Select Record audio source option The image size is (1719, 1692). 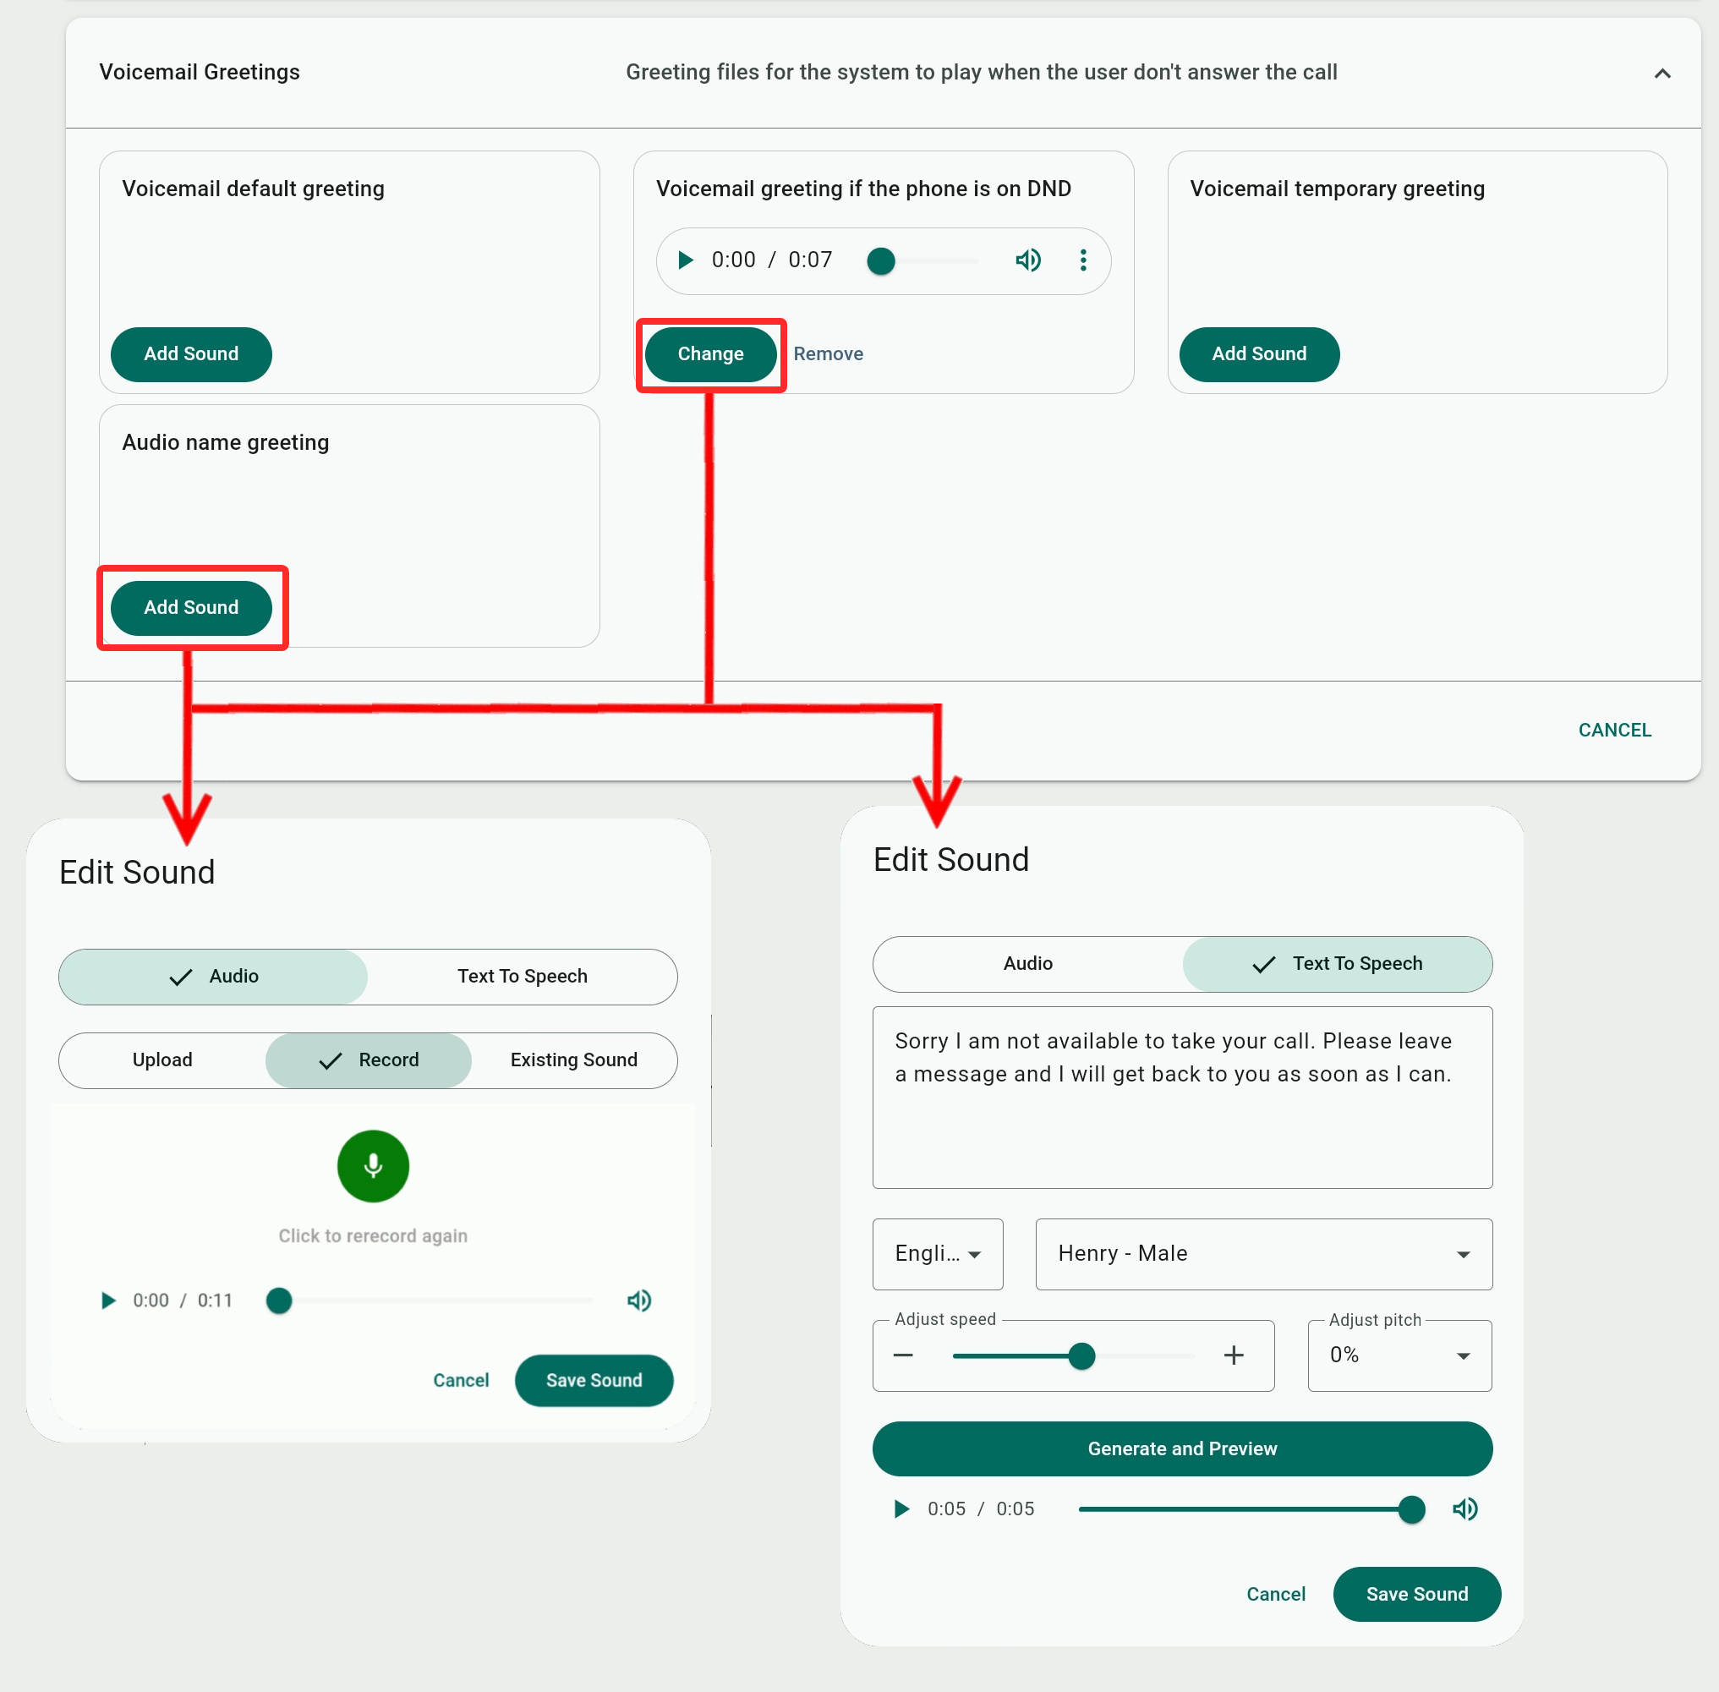point(369,1060)
